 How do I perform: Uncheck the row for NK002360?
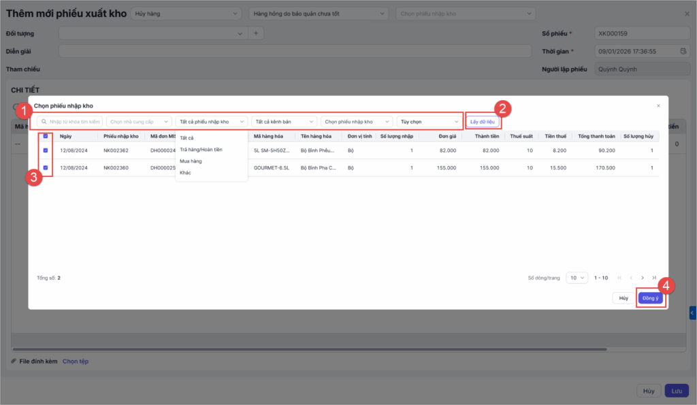[x=46, y=167]
